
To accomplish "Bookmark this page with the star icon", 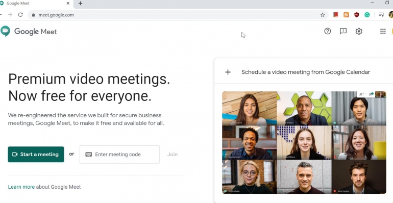I will (x=323, y=15).
